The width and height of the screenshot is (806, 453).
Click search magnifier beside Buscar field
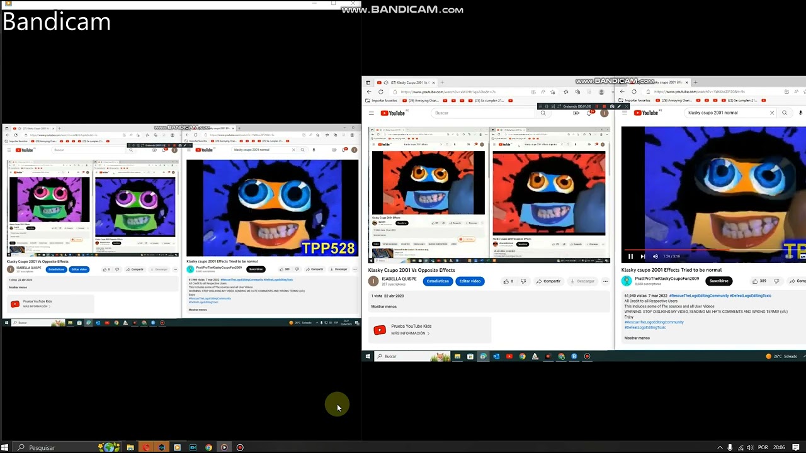click(x=543, y=113)
